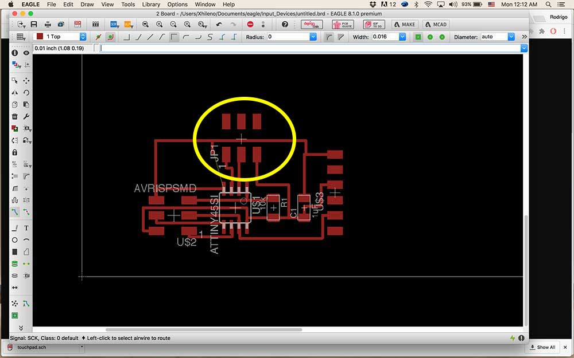This screenshot has width=574, height=358.
Task: Click the Print icon in toolbar
Action: [x=48, y=25]
